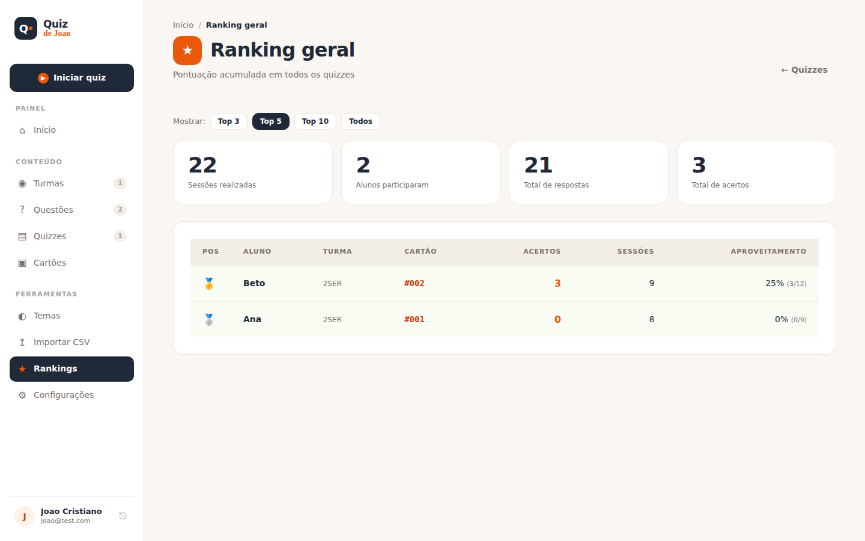Click the Total de respostas card
Viewport: 865px width, 541px height.
pos(589,173)
